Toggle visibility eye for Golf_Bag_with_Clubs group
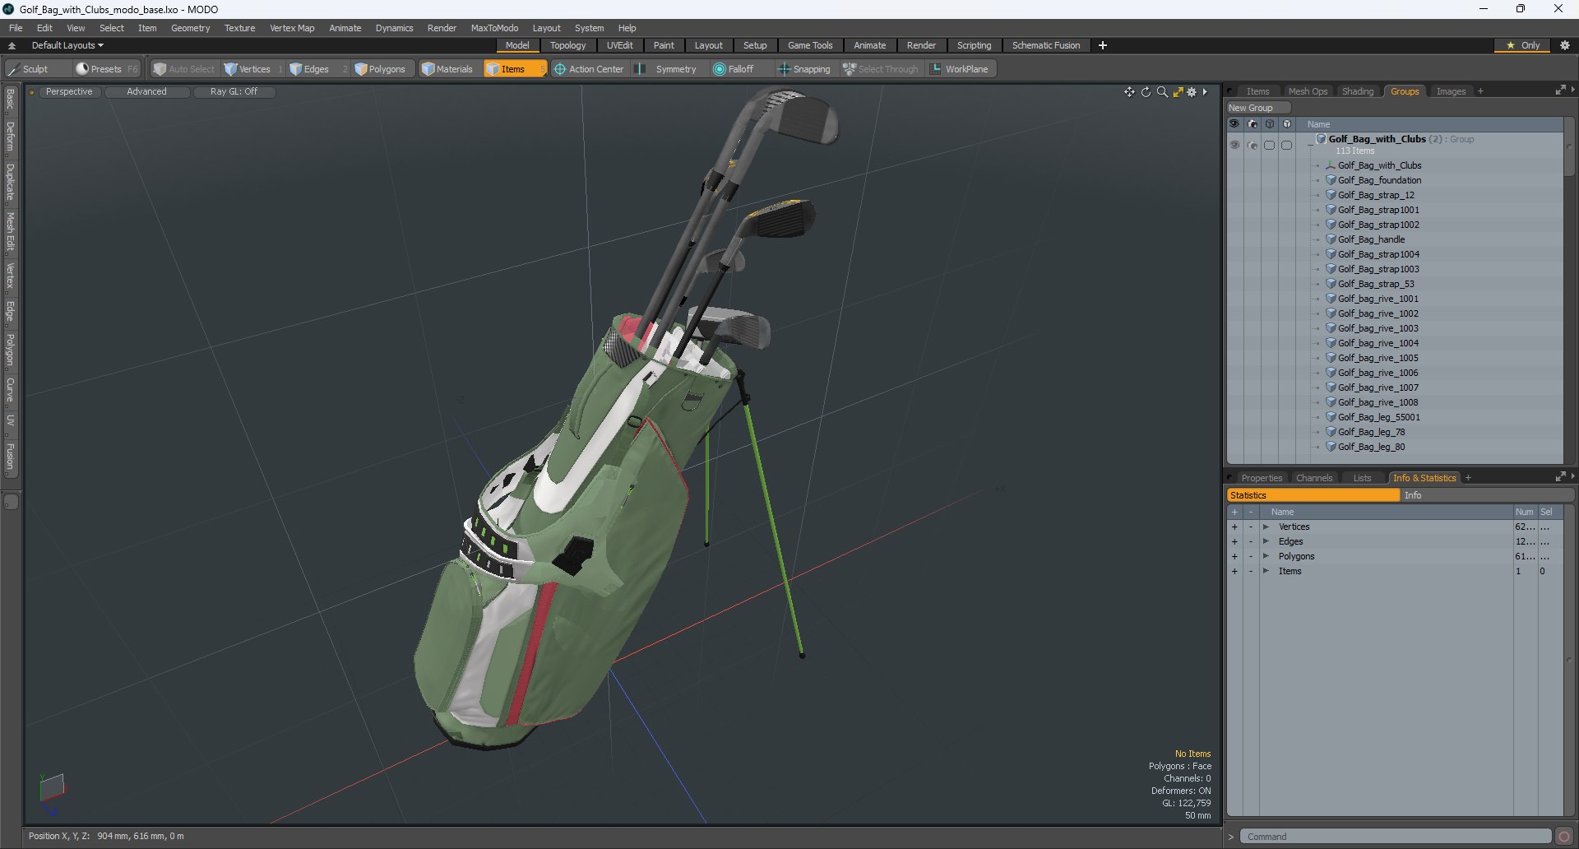Screen dimensions: 1579x849 1234,145
